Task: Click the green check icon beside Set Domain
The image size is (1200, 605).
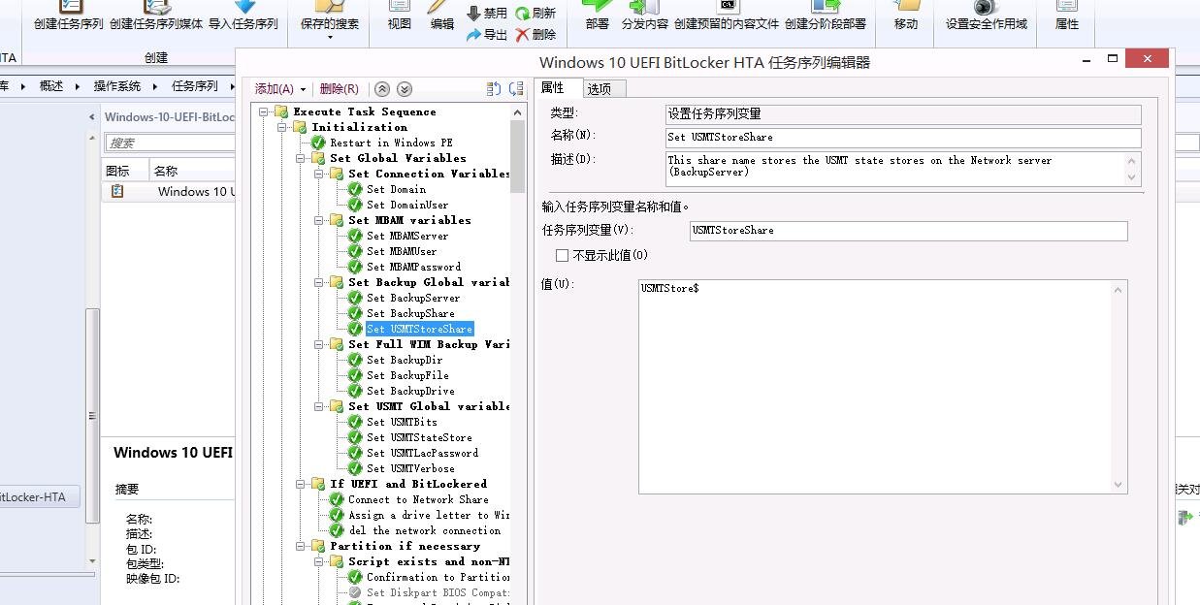Action: point(355,189)
